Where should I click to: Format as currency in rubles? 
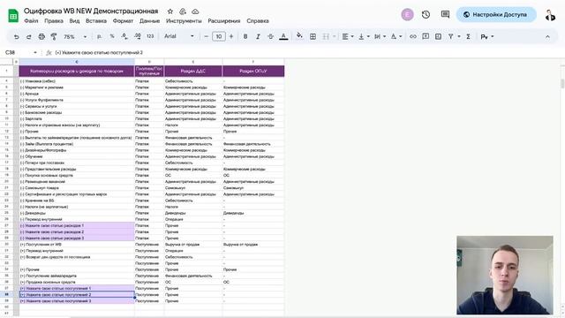click(99, 36)
